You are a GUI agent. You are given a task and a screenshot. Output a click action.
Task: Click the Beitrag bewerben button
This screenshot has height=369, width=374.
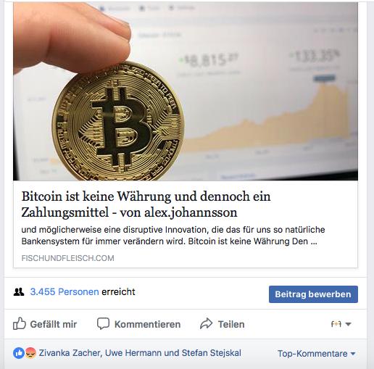[x=313, y=294]
